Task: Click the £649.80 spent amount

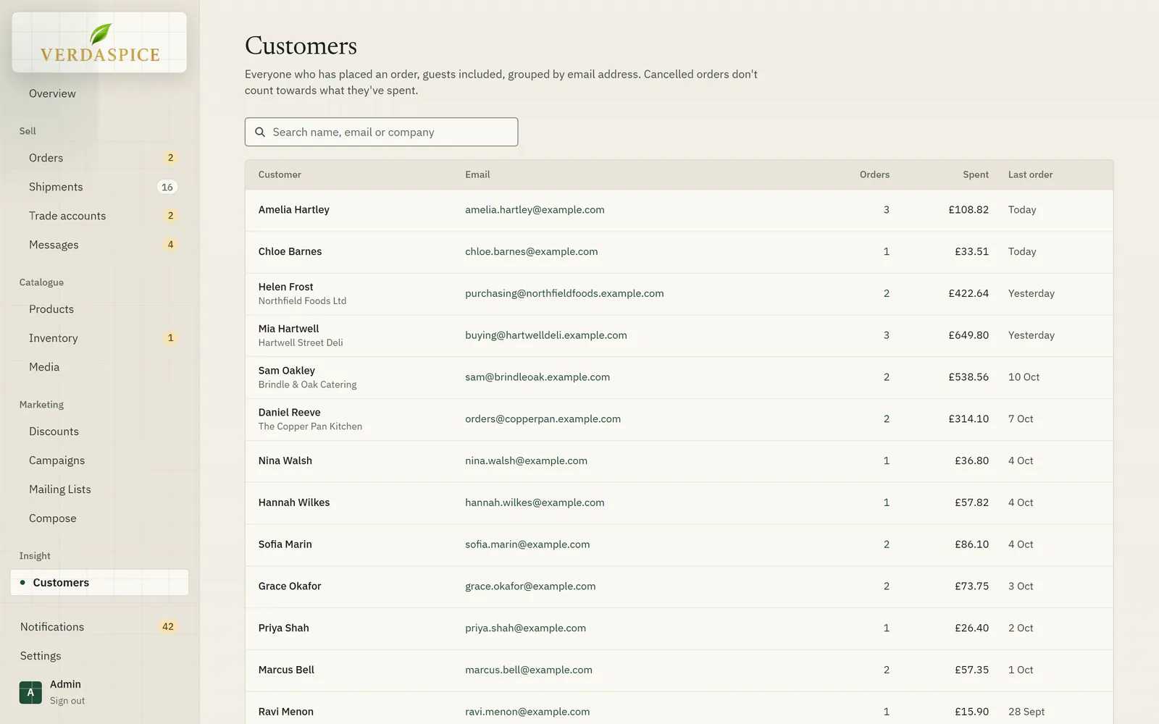Action: tap(968, 335)
